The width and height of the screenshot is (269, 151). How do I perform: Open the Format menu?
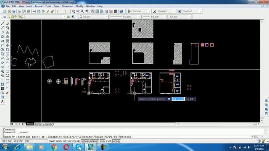[x=39, y=6]
